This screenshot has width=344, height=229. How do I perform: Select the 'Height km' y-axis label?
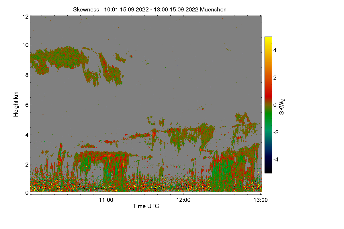click(16, 104)
